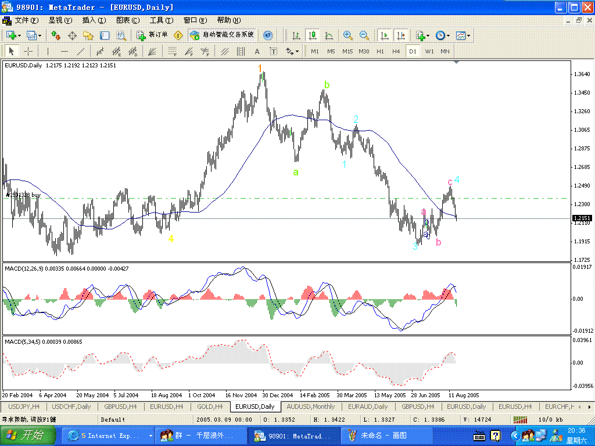Select the text label tool
This screenshot has width=595, height=446.
coord(257,51)
